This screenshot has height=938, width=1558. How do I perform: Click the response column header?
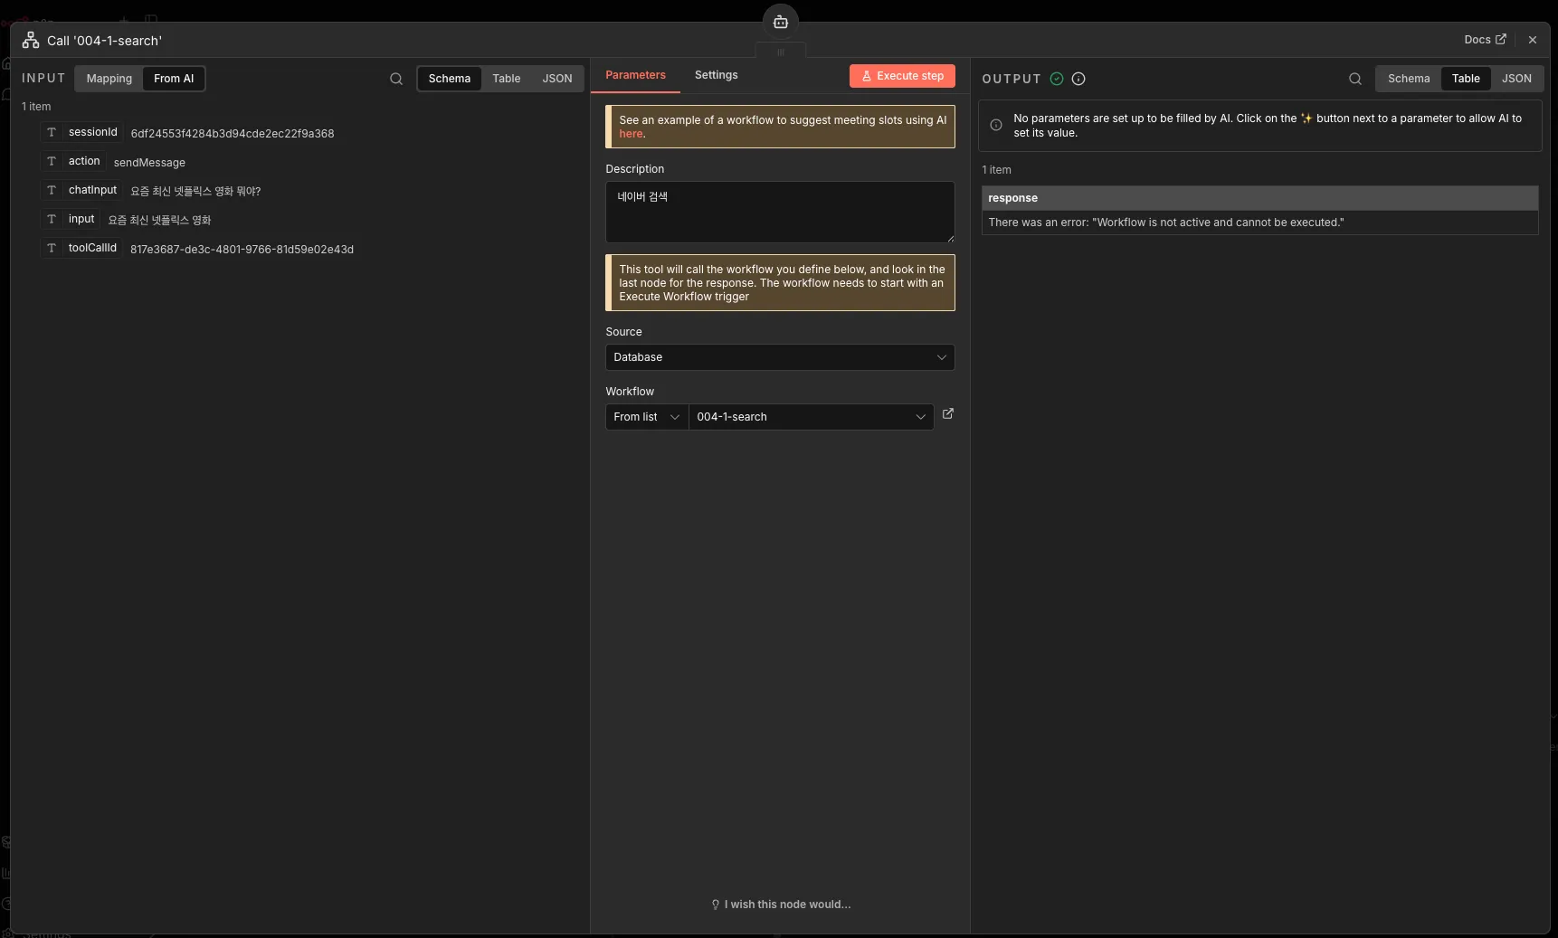1259,198
